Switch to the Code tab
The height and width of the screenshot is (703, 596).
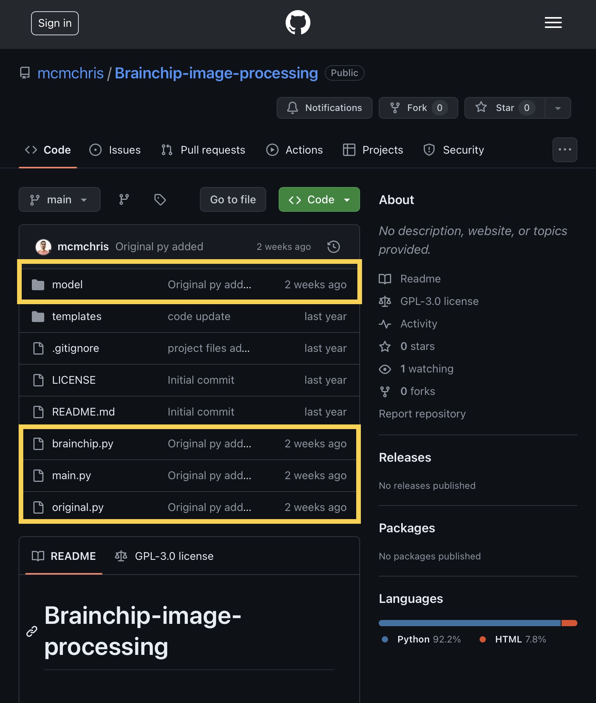coord(48,150)
